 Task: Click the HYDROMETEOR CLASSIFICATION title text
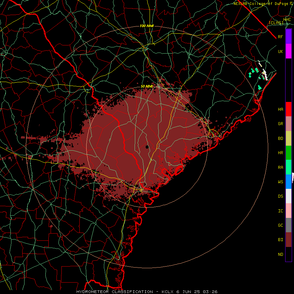point(115,292)
